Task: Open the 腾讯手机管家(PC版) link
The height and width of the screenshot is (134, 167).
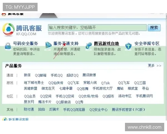Action: [x=128, y=109]
